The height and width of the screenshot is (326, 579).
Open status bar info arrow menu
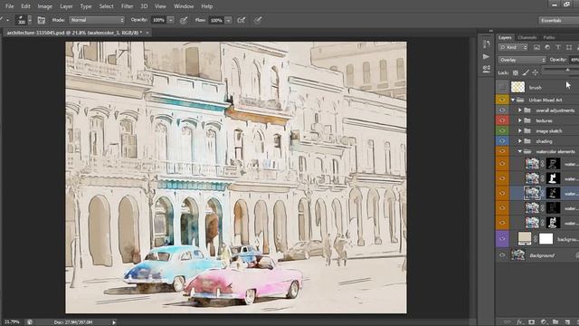114,322
